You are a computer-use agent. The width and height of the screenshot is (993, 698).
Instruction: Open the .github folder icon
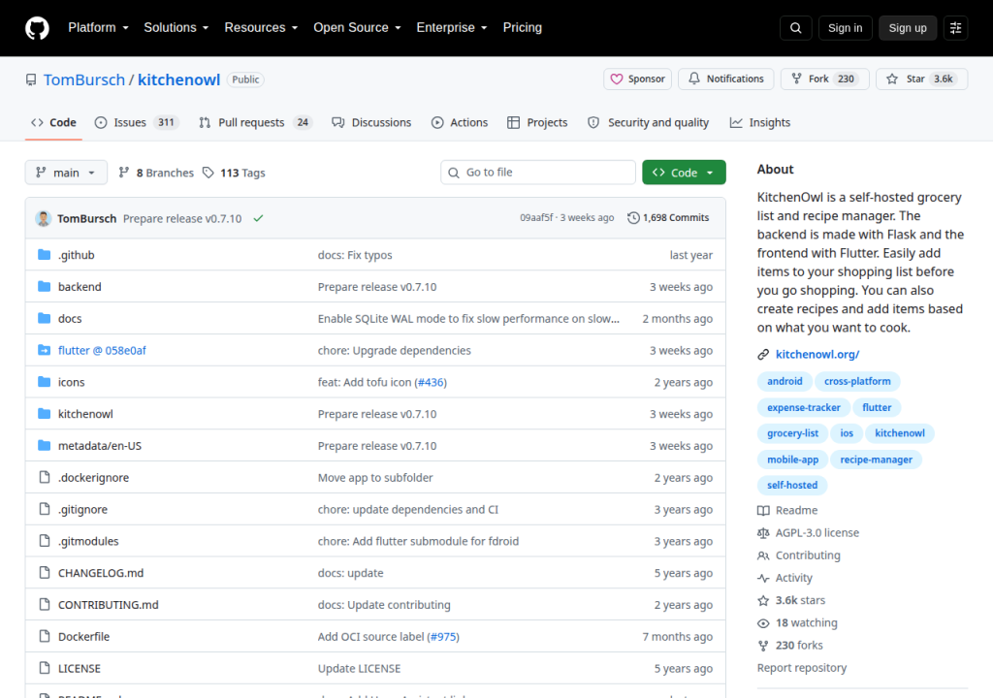(44, 255)
